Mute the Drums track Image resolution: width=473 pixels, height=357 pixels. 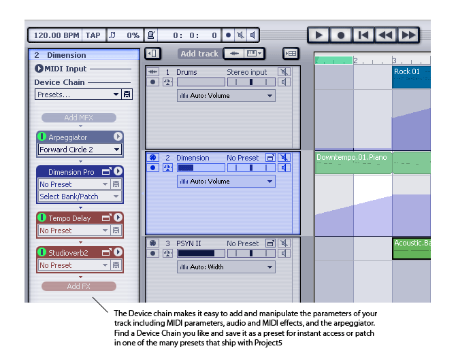point(284,72)
